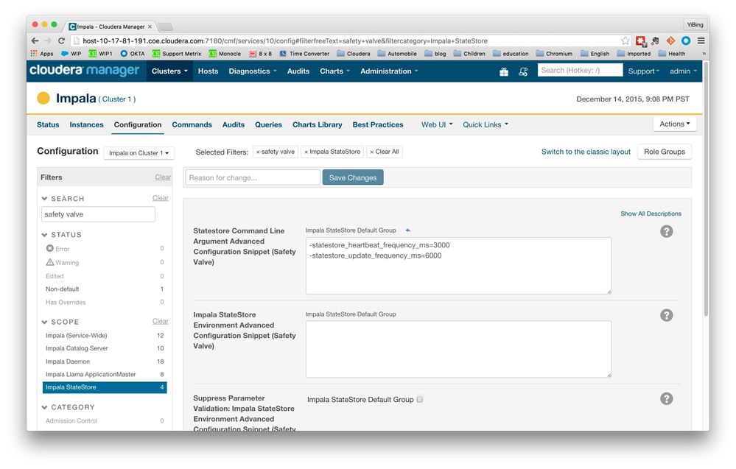
Task: Switch to the Status tab
Action: [x=48, y=124]
